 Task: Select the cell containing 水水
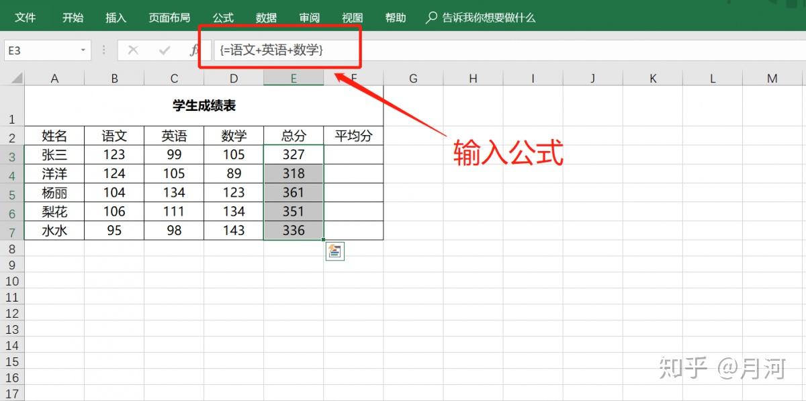(54, 230)
